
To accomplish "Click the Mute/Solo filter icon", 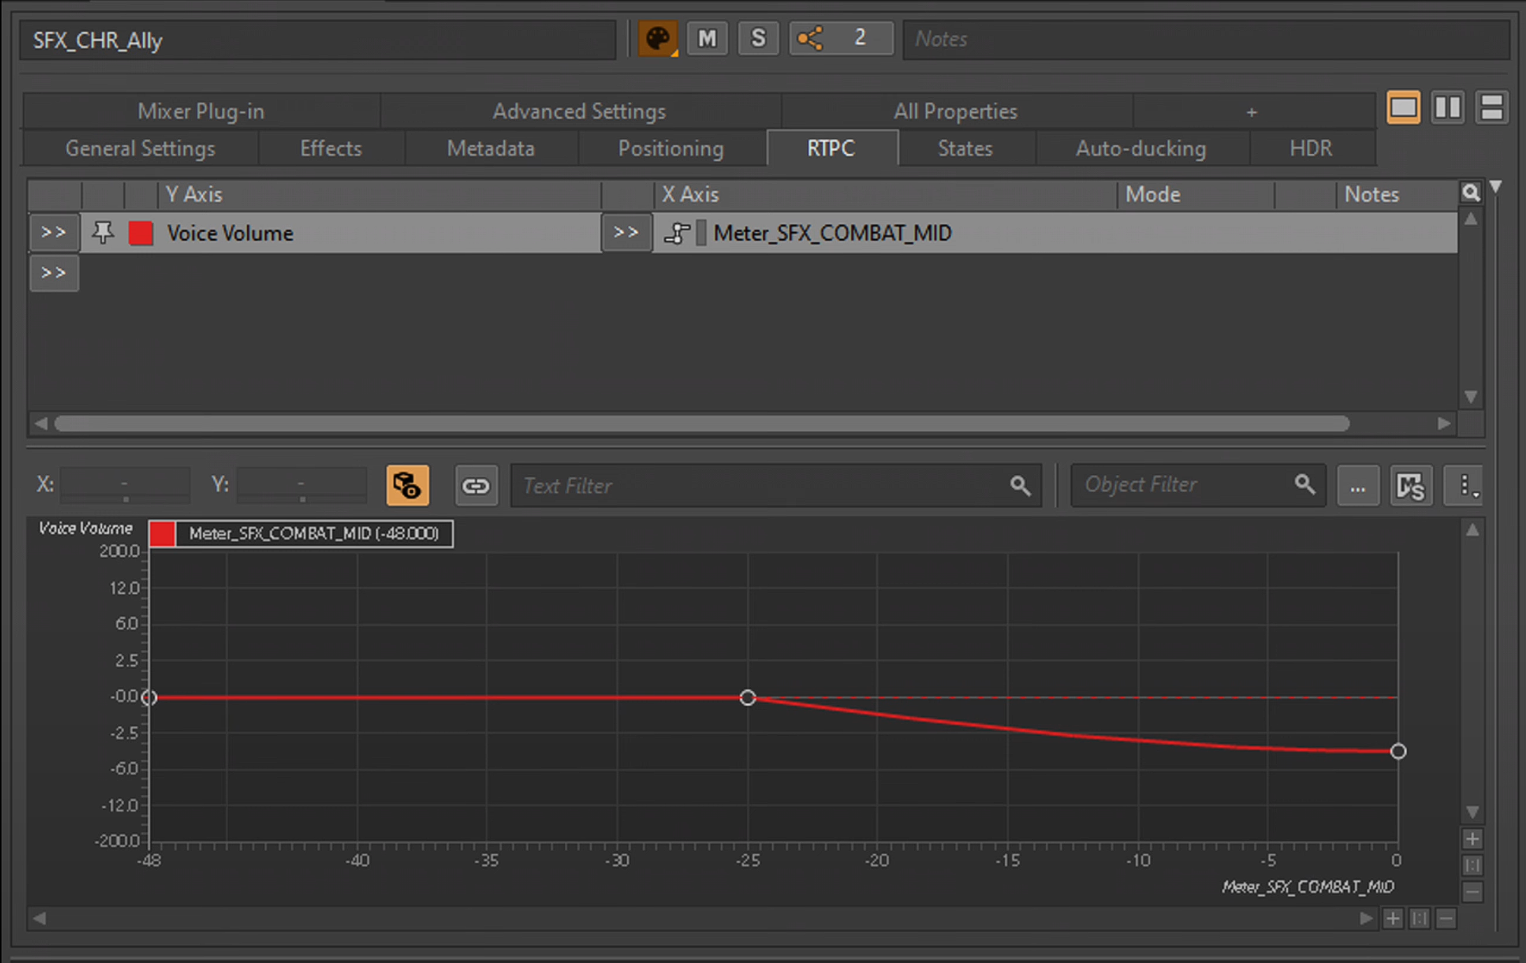I will coord(1410,485).
